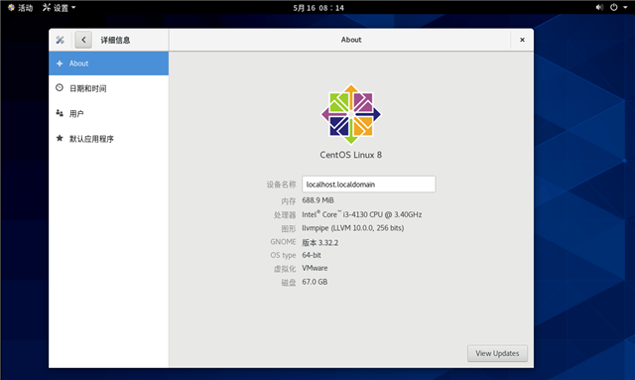Click graphics value llvmpipe text
635x380 pixels.
pos(353,228)
